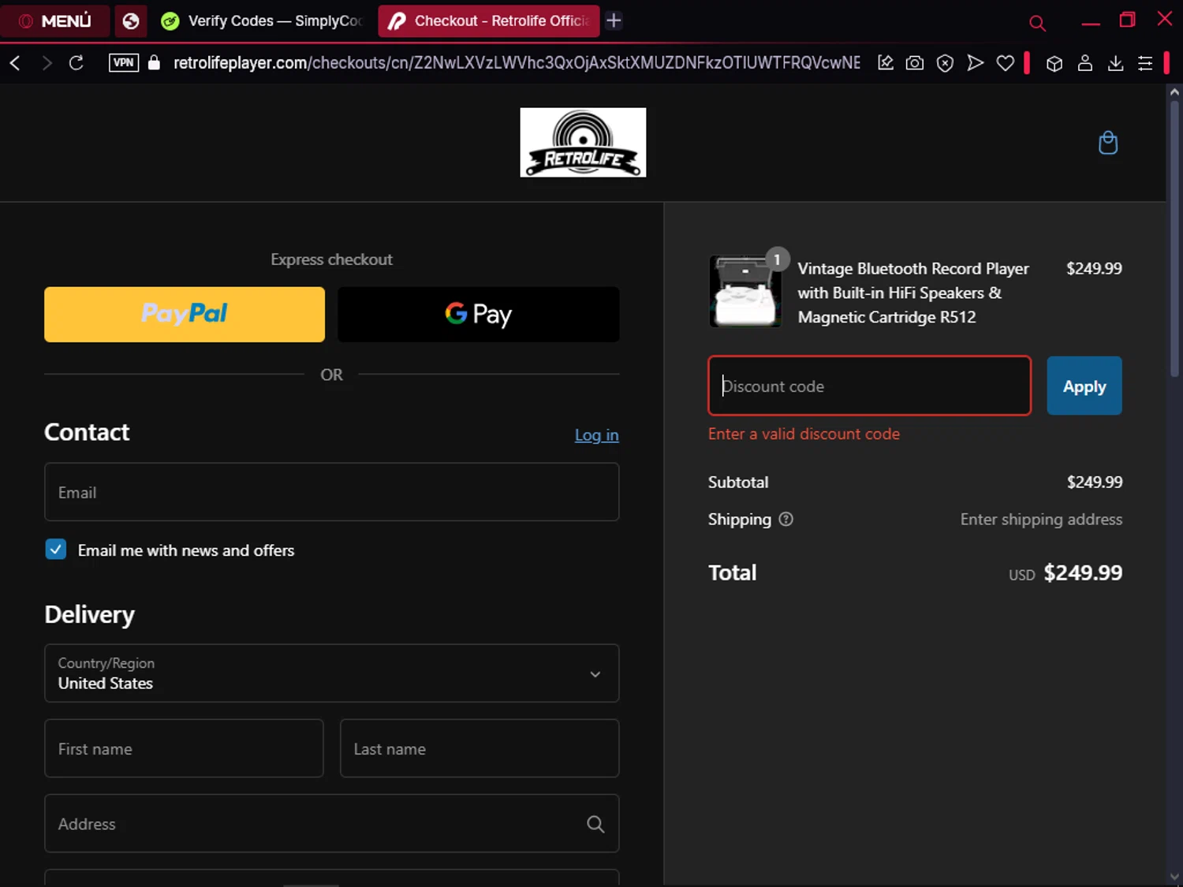Focus the Discount code field
Screen dimensions: 1183x887
[x=870, y=386]
